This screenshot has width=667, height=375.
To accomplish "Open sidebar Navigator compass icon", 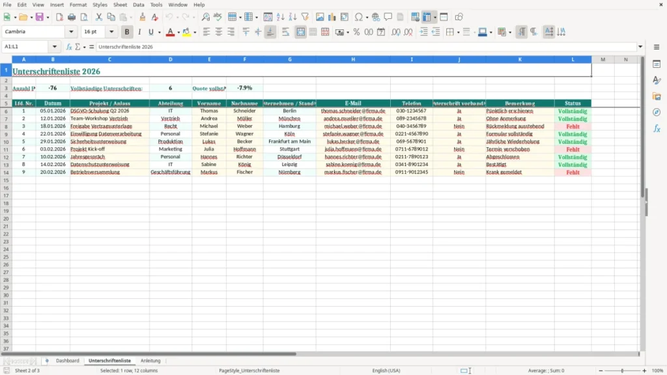I will coord(657,112).
